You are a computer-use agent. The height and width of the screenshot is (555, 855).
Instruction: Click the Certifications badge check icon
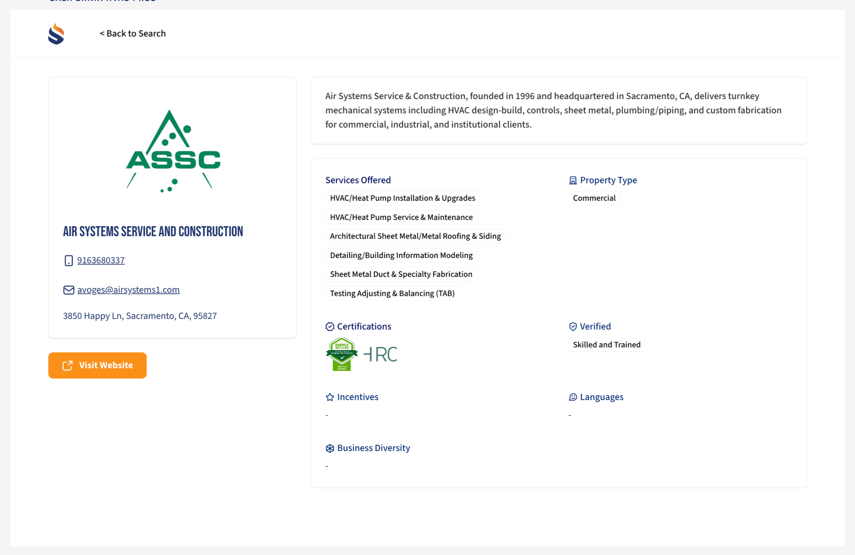click(330, 327)
